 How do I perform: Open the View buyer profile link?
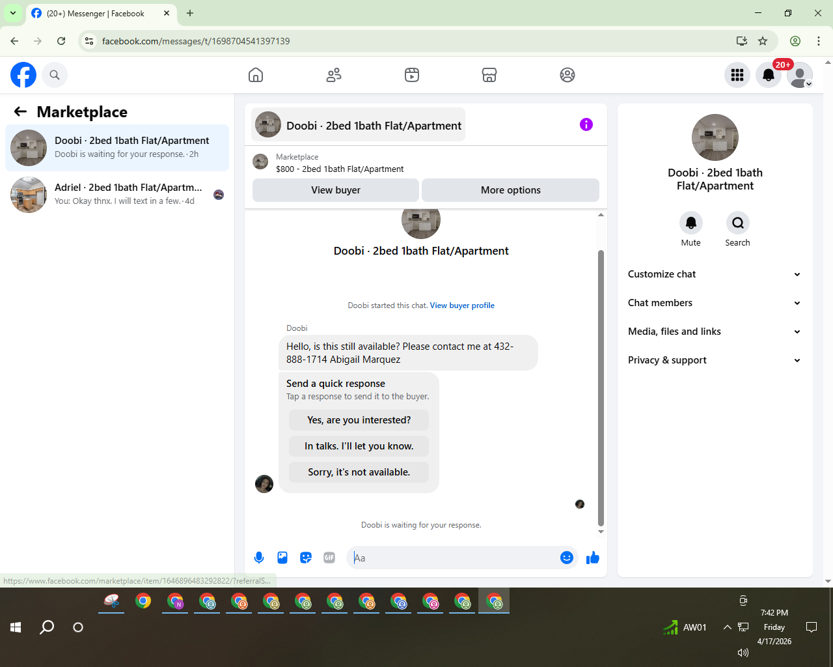pyautogui.click(x=462, y=305)
